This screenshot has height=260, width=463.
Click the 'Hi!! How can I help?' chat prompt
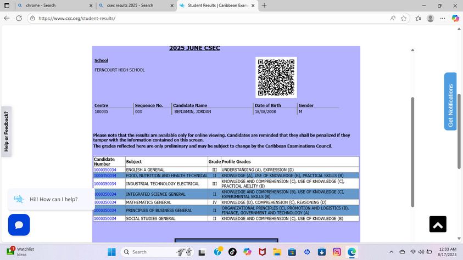52,199
